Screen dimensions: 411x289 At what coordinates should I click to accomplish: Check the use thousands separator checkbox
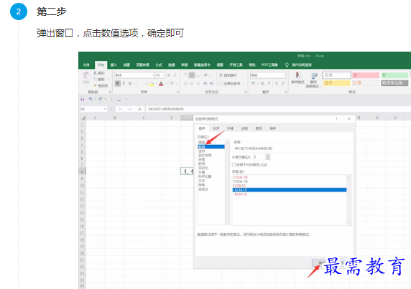(234, 164)
